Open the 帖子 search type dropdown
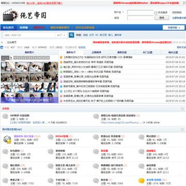Viewport: 186px width, 186px height. 61,35
